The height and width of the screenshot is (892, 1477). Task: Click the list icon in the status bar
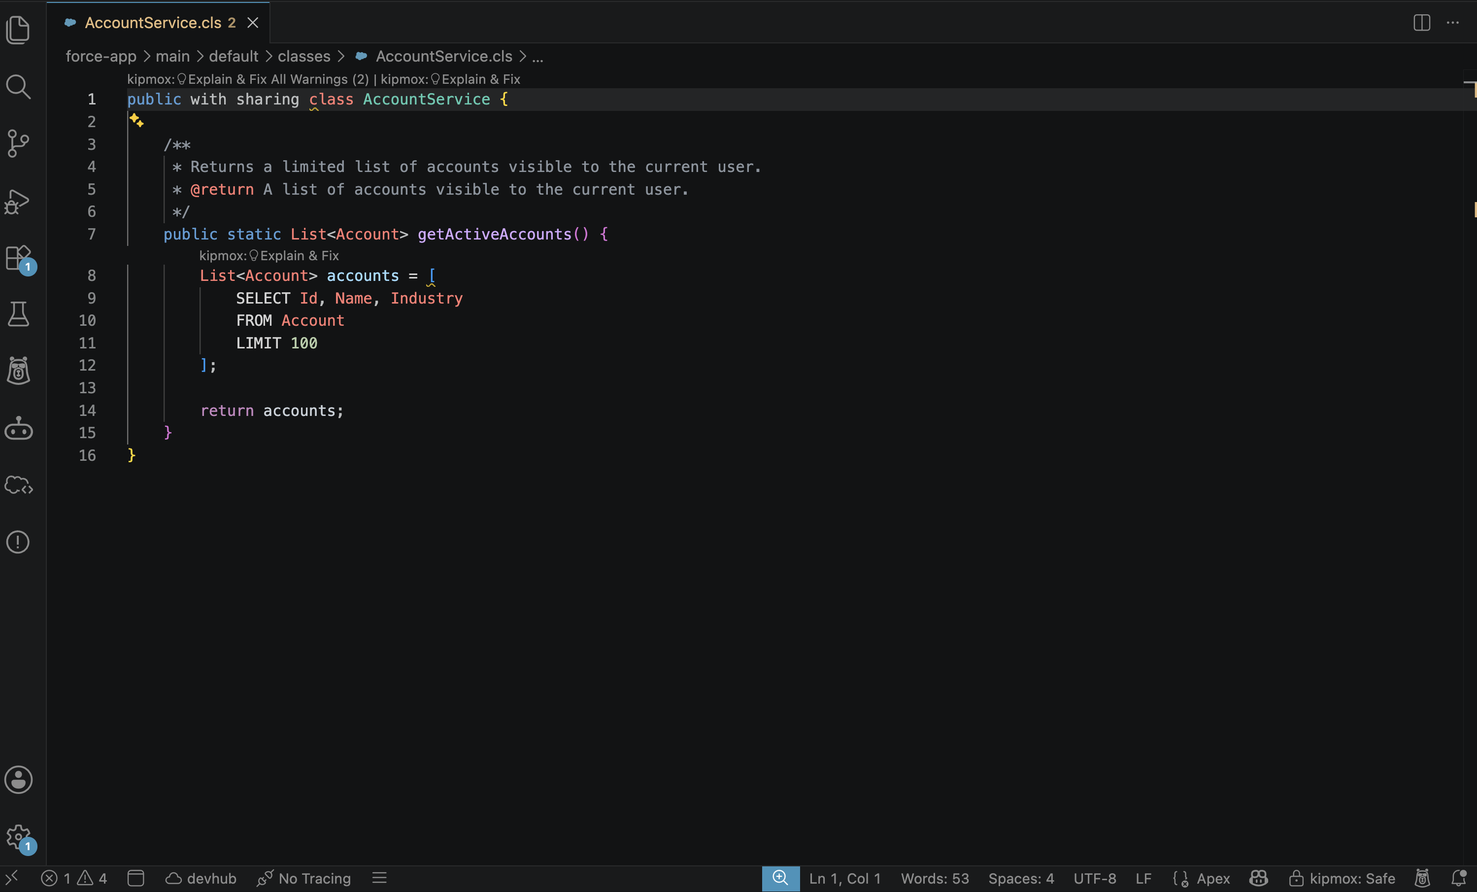pos(379,878)
